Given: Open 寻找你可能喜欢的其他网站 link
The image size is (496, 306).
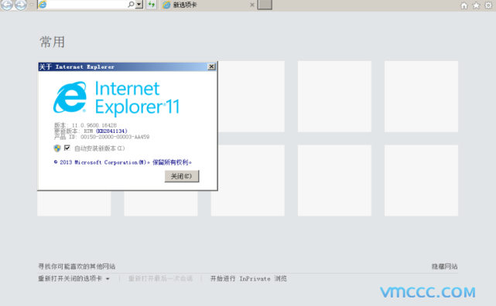Looking at the screenshot, I should [x=77, y=267].
